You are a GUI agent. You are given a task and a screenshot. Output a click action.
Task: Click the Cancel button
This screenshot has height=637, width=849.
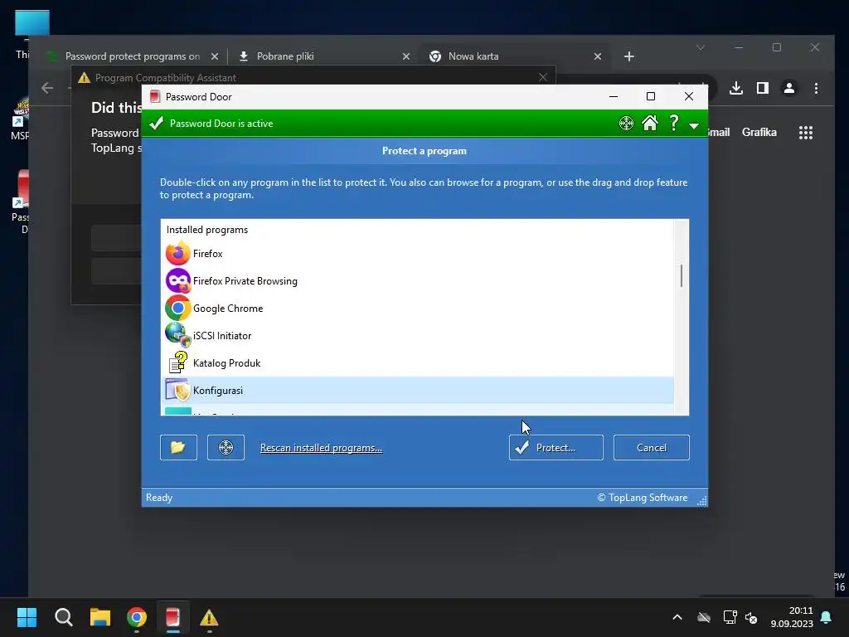[651, 447]
